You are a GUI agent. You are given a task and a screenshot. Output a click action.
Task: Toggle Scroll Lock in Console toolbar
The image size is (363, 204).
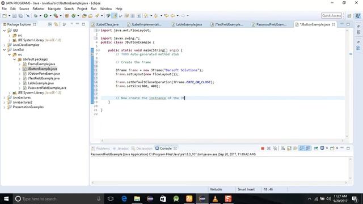click(289, 148)
